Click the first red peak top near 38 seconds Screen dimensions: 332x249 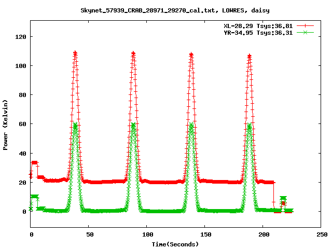coord(75,53)
